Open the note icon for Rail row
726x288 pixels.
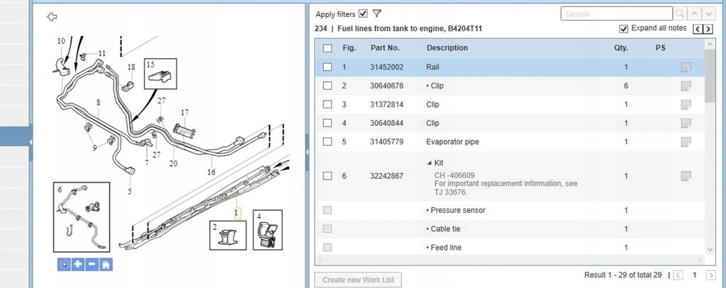tap(686, 67)
